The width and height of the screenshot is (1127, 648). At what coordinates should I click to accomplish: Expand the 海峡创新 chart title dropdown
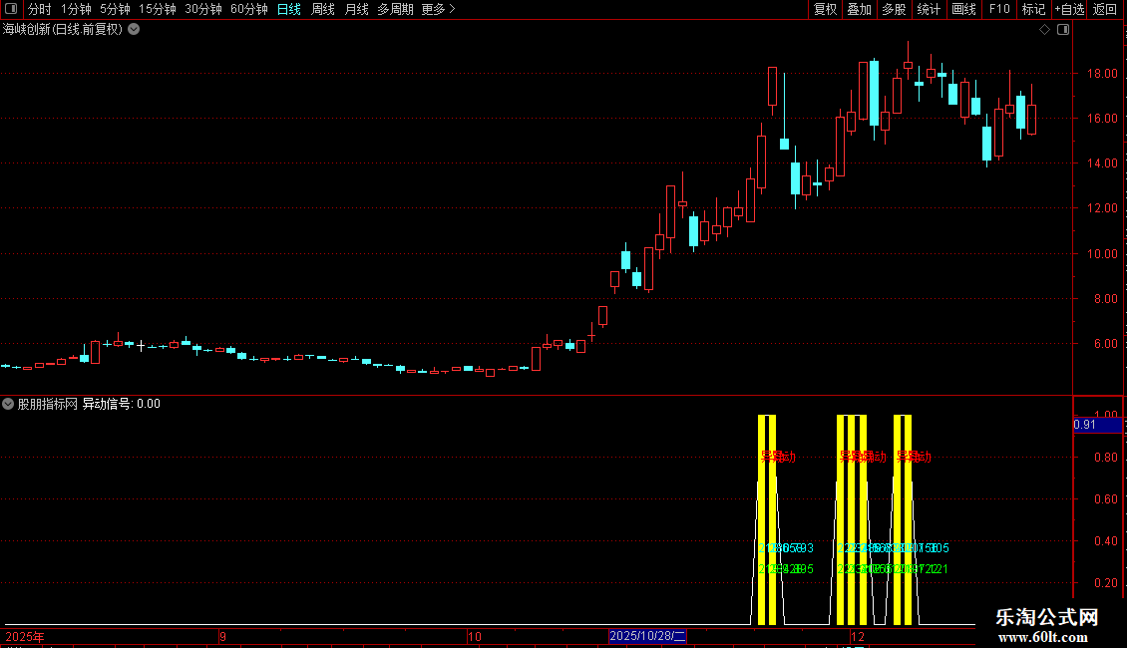coord(134,30)
